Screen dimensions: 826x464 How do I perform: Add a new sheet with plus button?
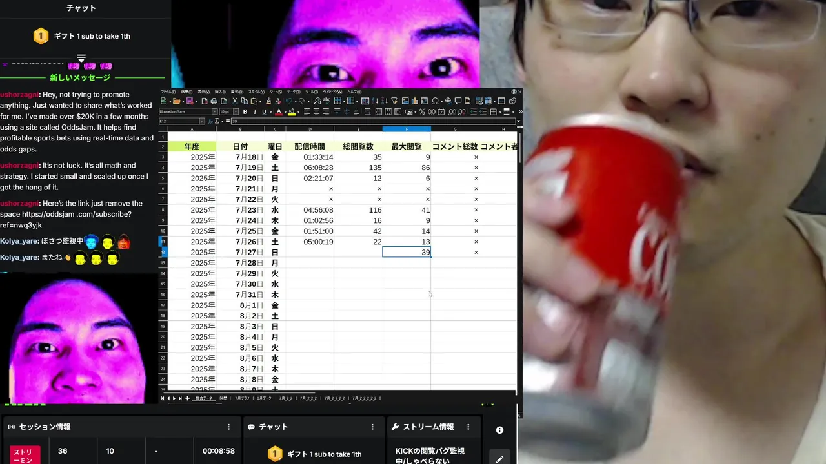click(187, 398)
